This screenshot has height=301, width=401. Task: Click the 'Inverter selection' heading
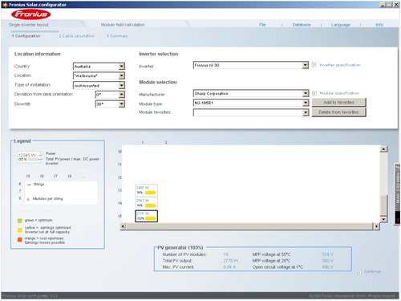(x=159, y=54)
